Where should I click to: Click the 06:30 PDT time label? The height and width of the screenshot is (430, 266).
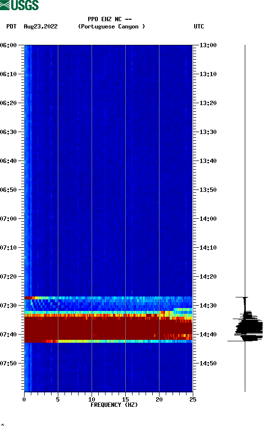coord(9,132)
